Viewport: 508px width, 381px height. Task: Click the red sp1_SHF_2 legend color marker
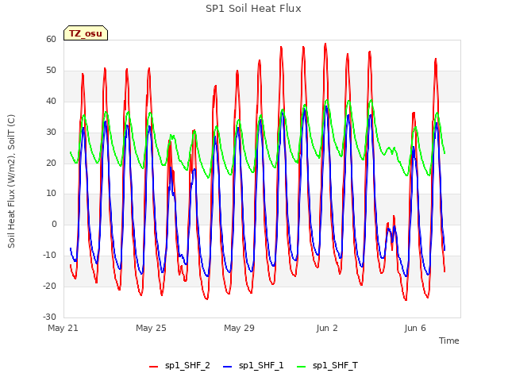153,367
